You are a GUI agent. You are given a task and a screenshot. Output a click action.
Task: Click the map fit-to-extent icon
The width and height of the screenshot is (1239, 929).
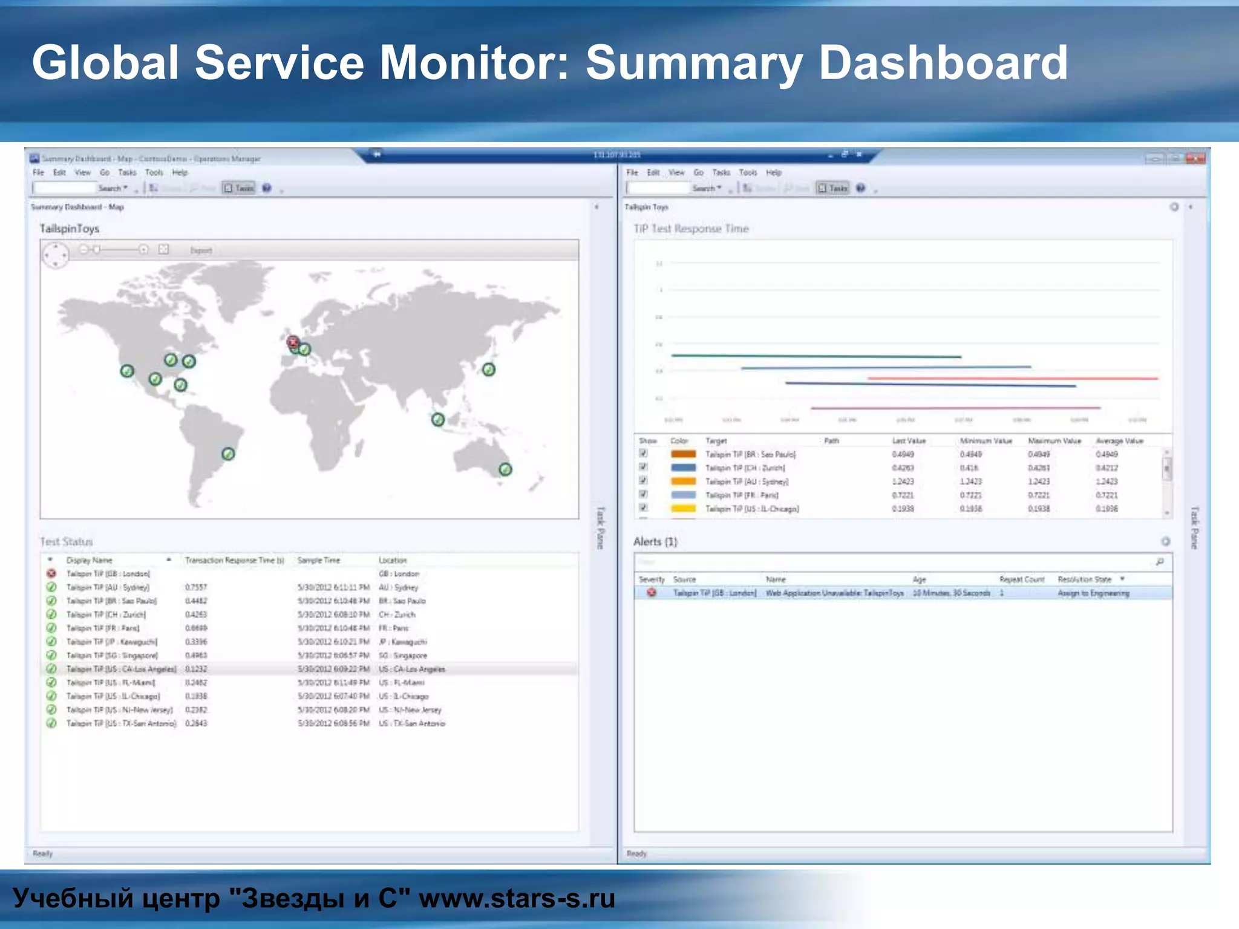pyautogui.click(x=163, y=249)
